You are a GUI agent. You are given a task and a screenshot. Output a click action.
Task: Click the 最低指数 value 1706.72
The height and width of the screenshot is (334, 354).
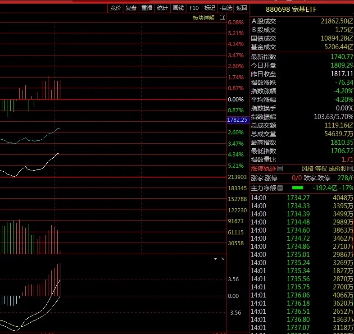coord(342,151)
